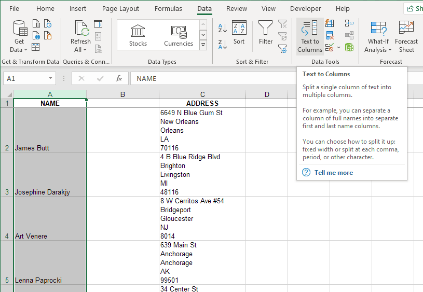Select column C header

(202, 94)
